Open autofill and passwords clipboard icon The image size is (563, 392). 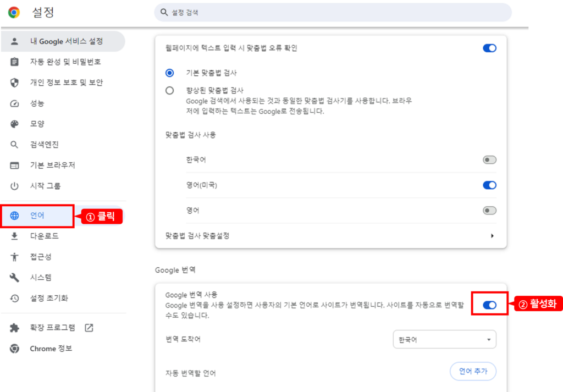(15, 62)
